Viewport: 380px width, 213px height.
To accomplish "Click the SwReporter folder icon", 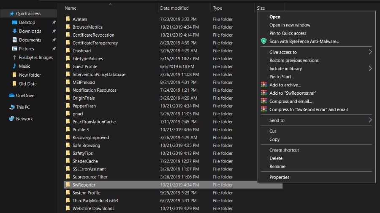I will coord(68,184).
